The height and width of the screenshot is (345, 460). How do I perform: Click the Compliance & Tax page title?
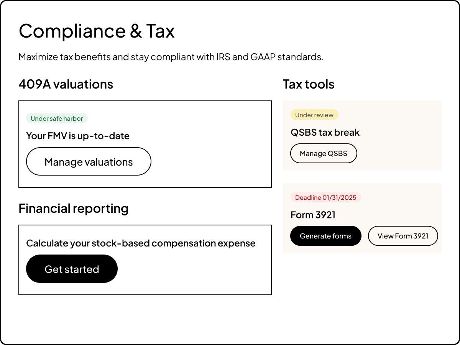(x=97, y=31)
